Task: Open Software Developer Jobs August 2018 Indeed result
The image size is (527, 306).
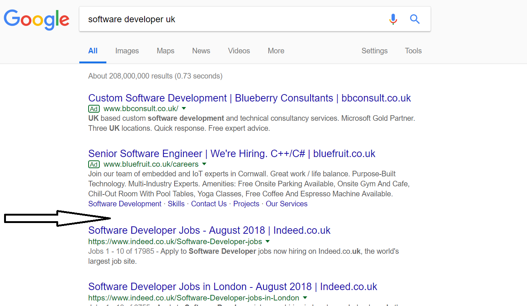Action: [209, 230]
